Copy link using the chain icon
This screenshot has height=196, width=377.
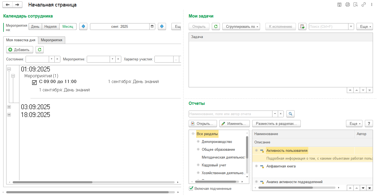[x=364, y=5]
